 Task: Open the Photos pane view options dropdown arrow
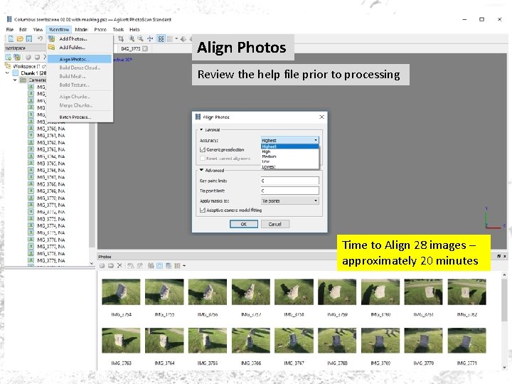pyautogui.click(x=184, y=266)
